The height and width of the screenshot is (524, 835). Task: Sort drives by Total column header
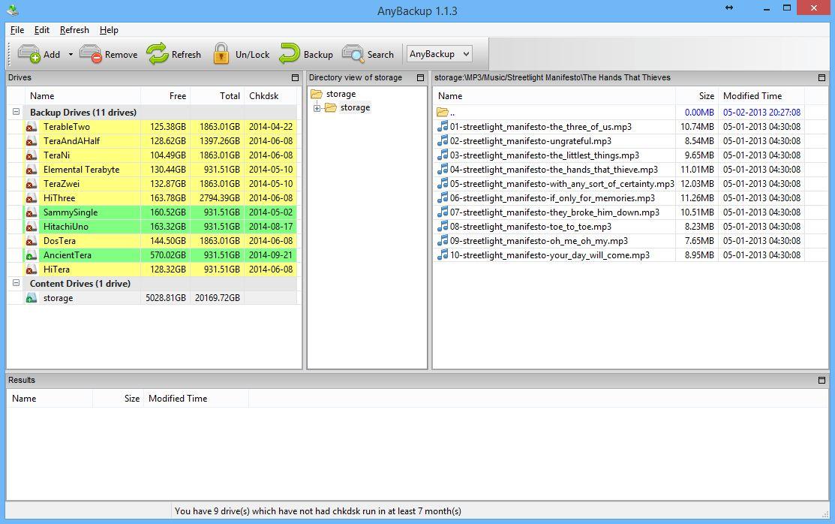(x=218, y=96)
